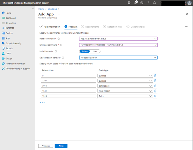
Task: Open Dashboard from the sidebar
Action: [x=9, y=18]
